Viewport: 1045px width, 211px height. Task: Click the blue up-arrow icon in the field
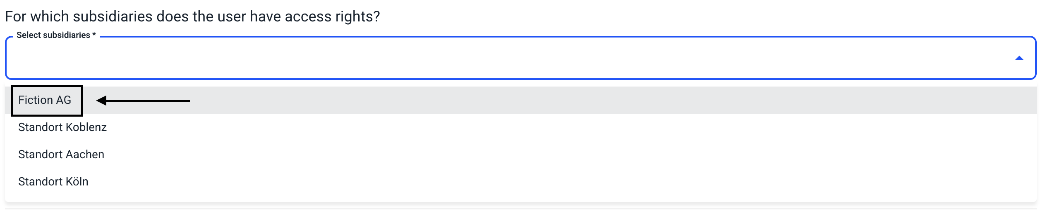click(x=1019, y=58)
